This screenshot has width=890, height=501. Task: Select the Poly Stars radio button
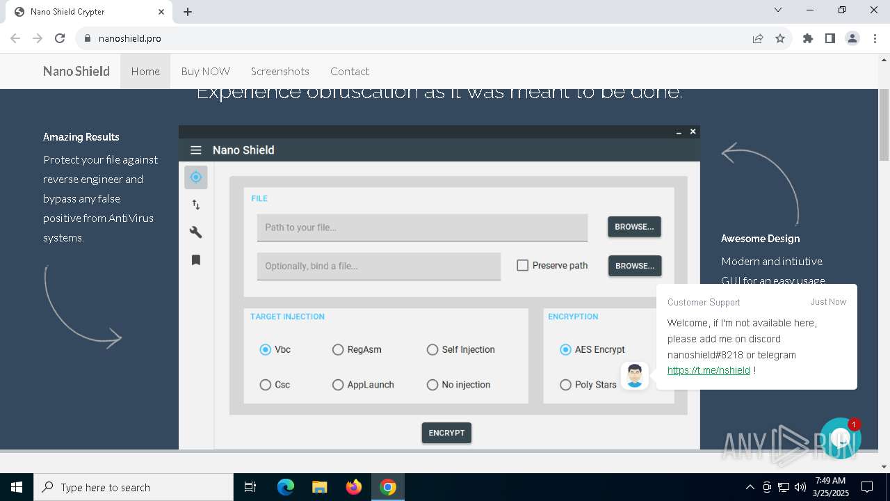(565, 384)
